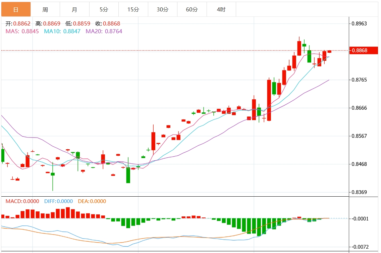The image size is (381, 253).
Task: Open the 30分 timeframe tab
Action: coord(163,9)
